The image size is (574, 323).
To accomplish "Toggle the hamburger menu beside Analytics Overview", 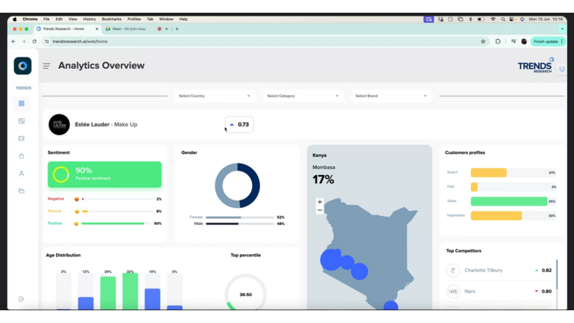I will coord(46,66).
